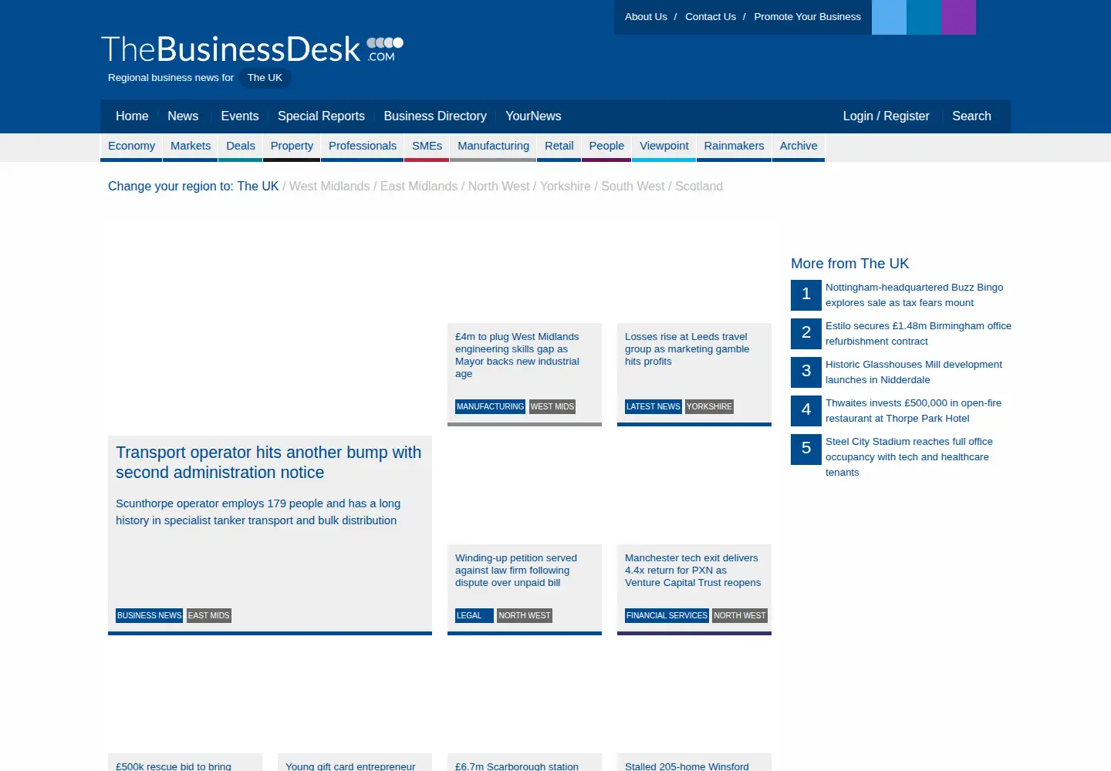Click the light blue square in header
Image resolution: width=1111 pixels, height=771 pixels.
[x=889, y=17]
